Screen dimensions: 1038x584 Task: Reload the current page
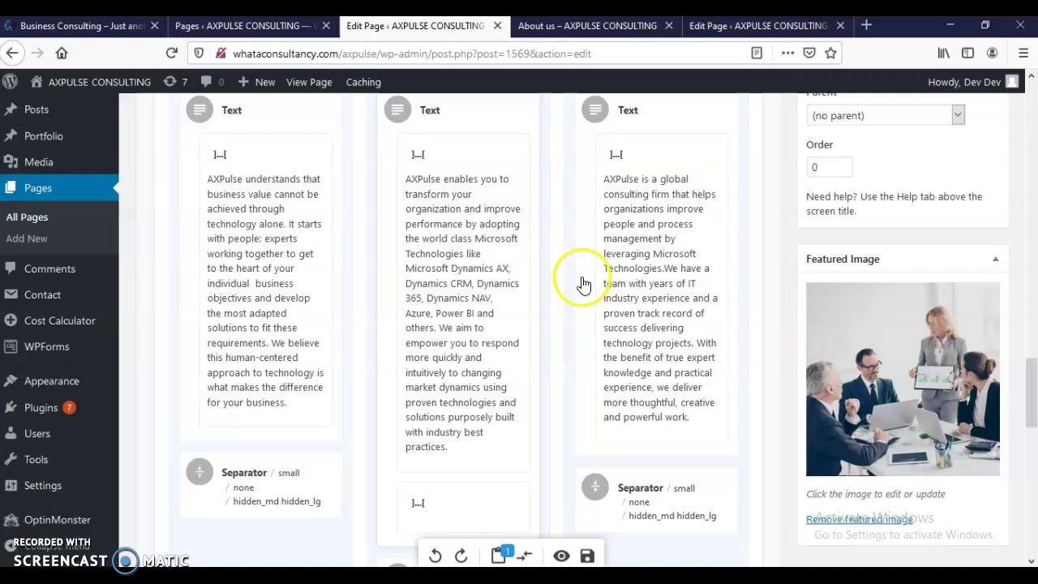(171, 54)
